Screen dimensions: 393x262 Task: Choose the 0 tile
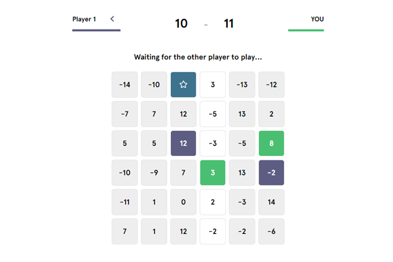pos(183,202)
